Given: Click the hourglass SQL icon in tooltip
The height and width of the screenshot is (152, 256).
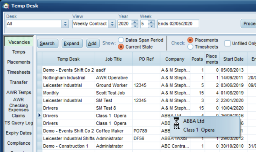Looking at the screenshot, I should click(176, 123).
